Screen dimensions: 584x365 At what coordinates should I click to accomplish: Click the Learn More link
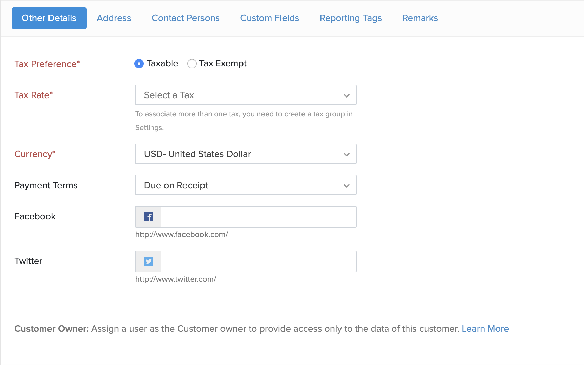click(x=485, y=329)
